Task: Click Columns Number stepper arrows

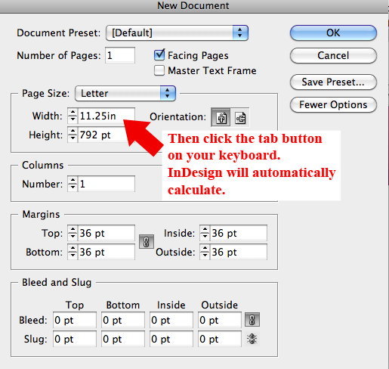Action: 73,184
